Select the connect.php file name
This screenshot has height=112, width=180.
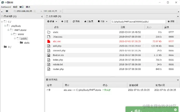[59, 51]
